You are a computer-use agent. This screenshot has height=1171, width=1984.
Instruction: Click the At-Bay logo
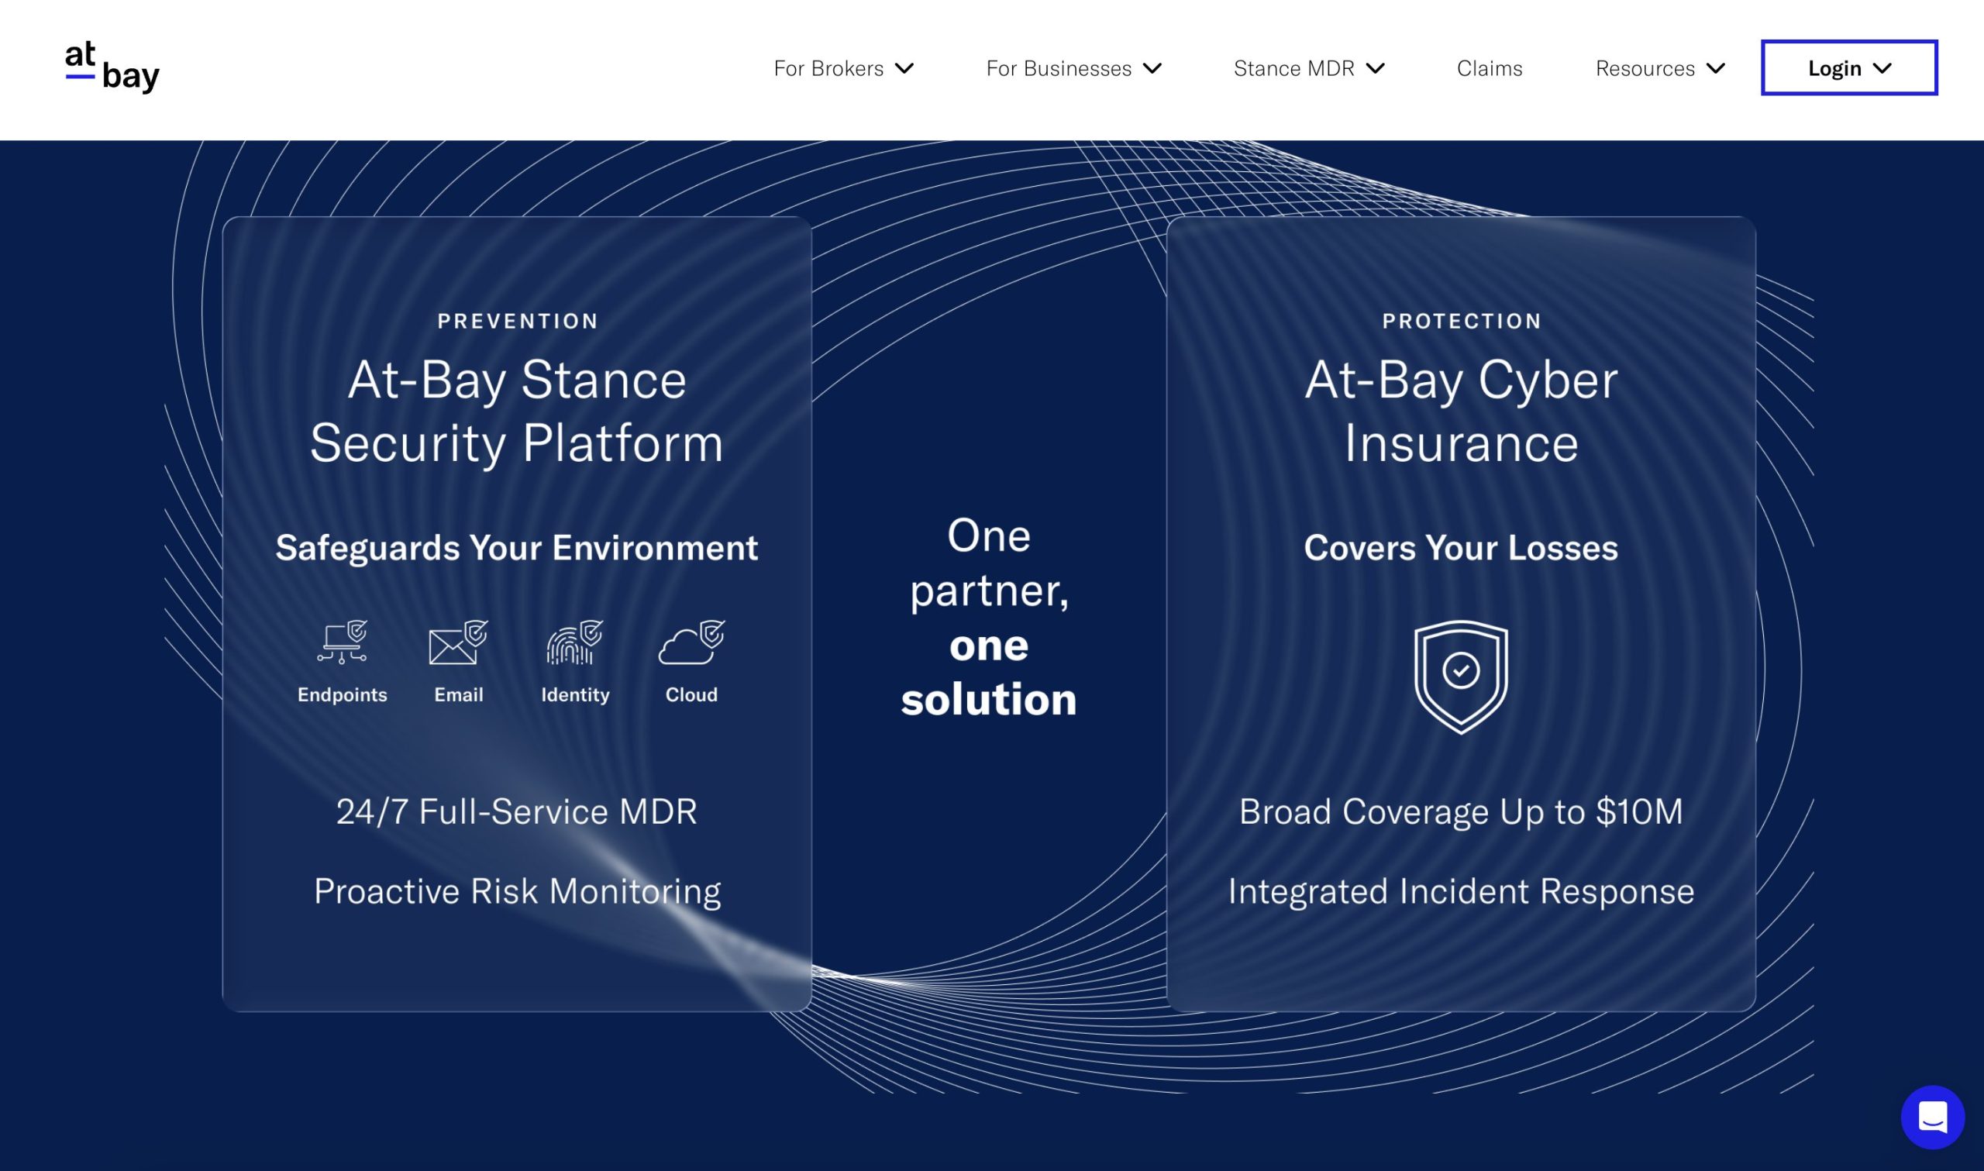(112, 68)
